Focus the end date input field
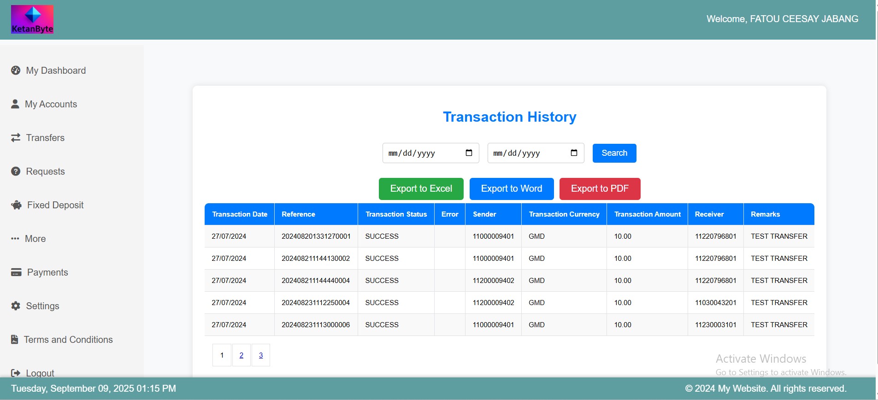Screen dimensions: 878x400 (x=536, y=153)
